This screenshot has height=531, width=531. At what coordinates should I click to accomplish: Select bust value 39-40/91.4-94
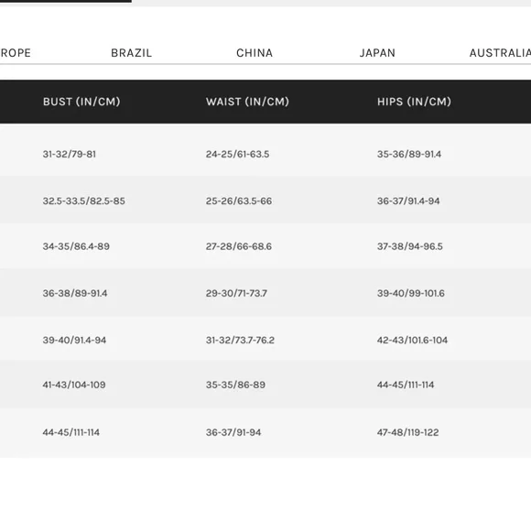(x=74, y=340)
